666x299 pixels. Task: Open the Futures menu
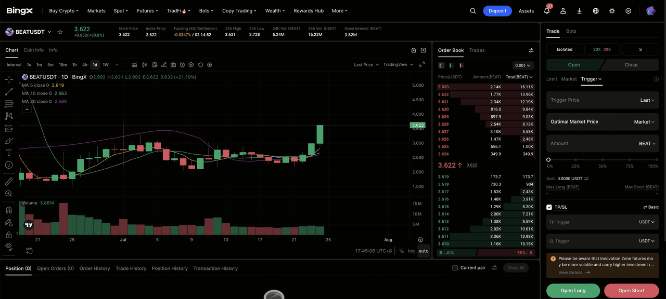(x=147, y=10)
